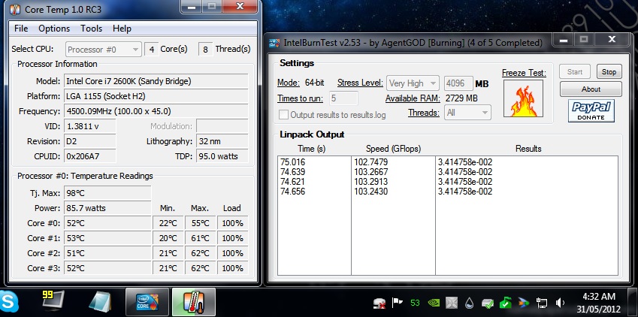The image size is (638, 317).
Task: Open the monitor icon showing 99 on taskbar
Action: click(53, 300)
